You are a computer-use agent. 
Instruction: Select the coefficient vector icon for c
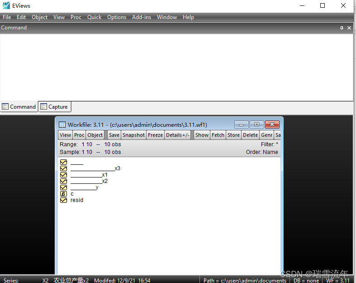pyautogui.click(x=64, y=194)
